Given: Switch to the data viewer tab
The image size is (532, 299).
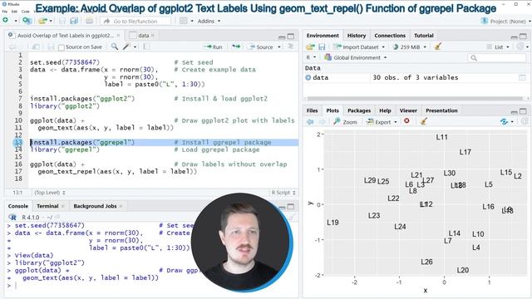Looking at the screenshot, I should pos(143,35).
